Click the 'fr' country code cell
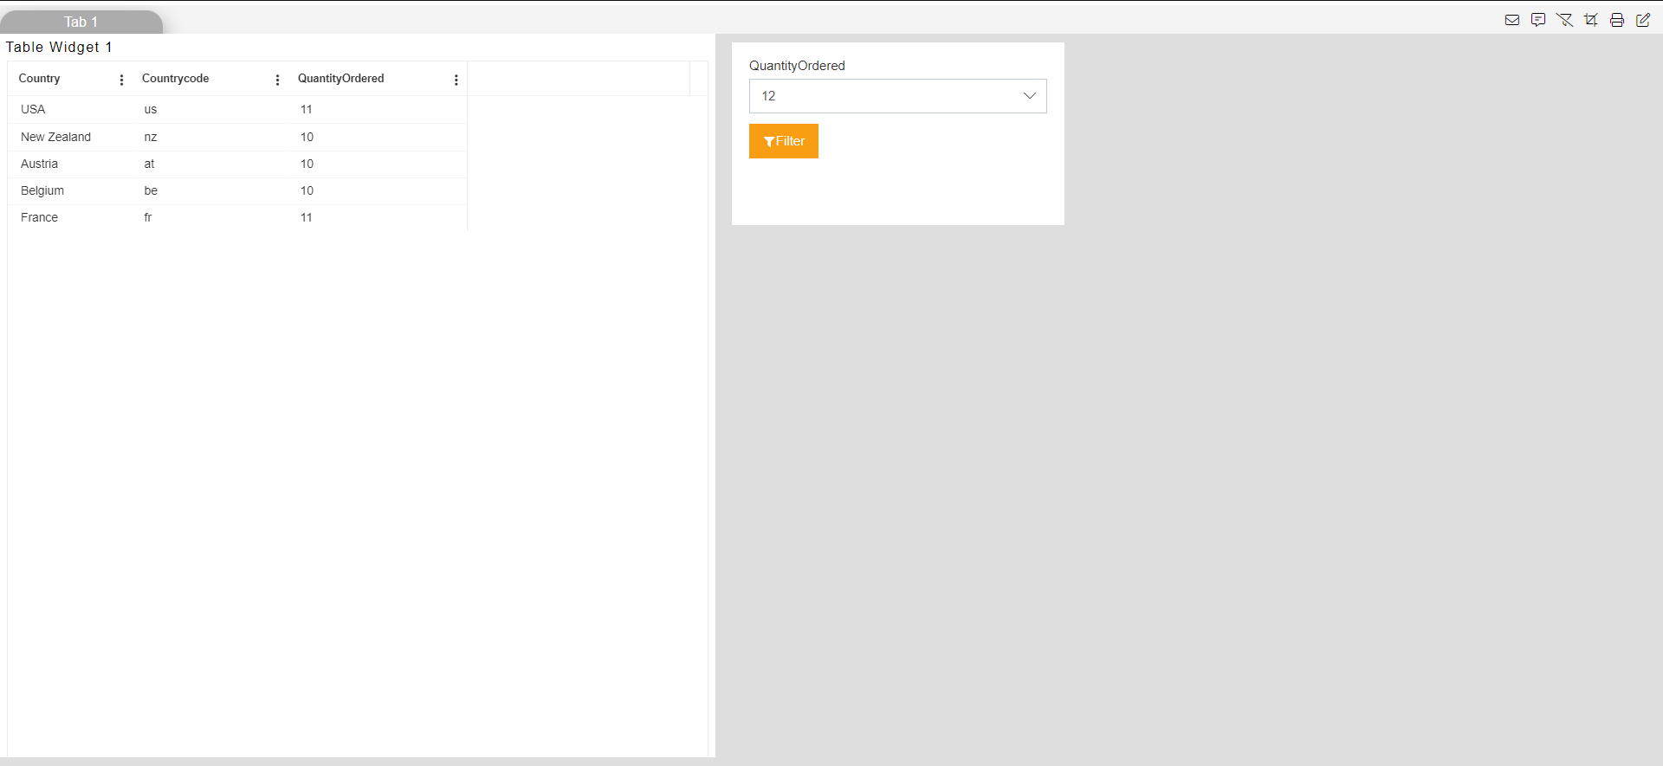The height and width of the screenshot is (766, 1663). point(148,217)
